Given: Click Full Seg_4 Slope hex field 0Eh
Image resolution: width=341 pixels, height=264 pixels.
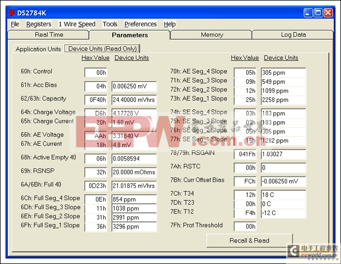Looking at the screenshot, I should 96,200.
